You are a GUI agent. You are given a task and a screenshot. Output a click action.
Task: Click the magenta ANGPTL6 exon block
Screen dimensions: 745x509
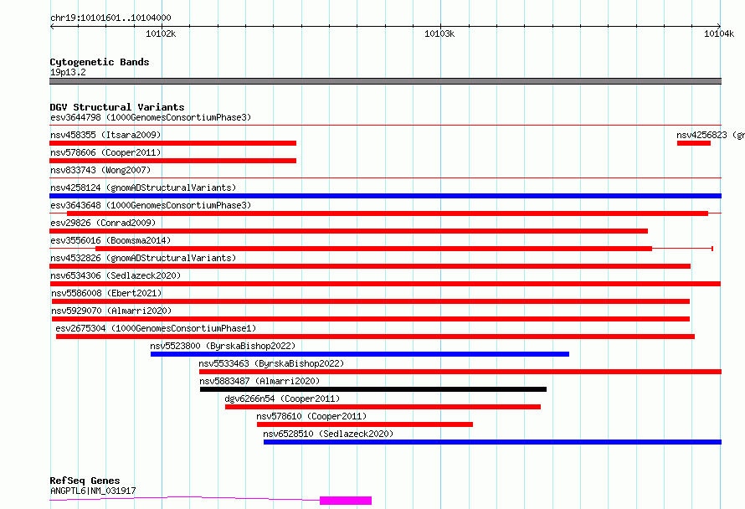coord(346,501)
